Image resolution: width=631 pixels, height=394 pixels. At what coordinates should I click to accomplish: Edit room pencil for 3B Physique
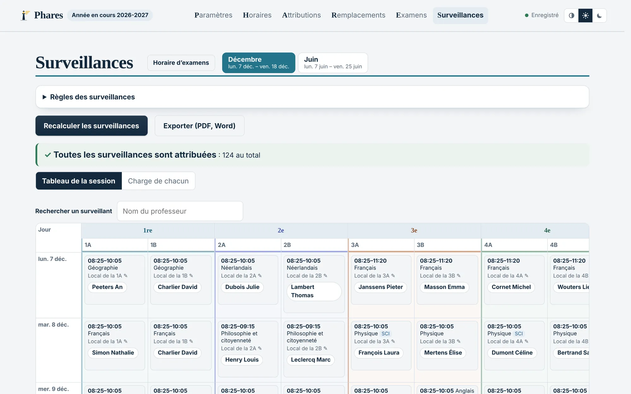pos(459,341)
